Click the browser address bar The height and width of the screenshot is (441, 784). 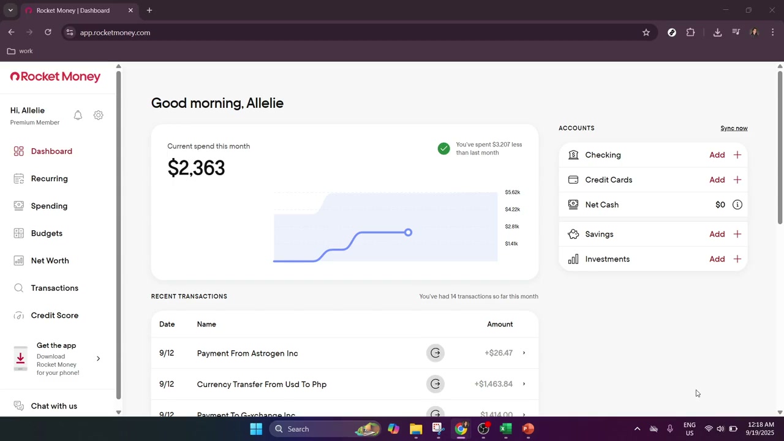[359, 32]
